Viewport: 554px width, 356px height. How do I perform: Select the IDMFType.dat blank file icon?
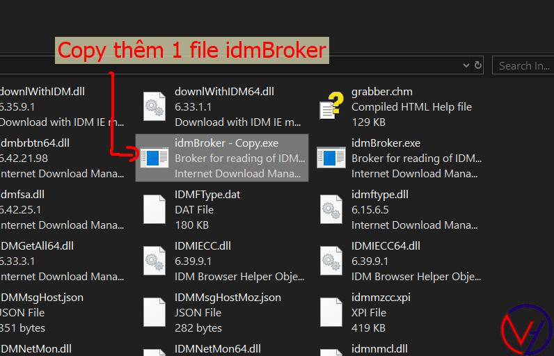(154, 209)
